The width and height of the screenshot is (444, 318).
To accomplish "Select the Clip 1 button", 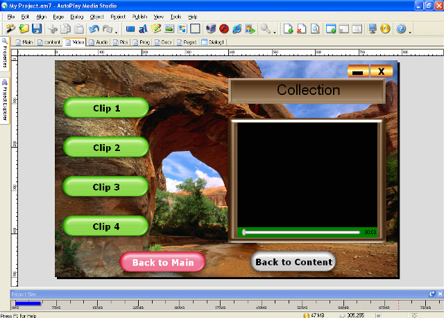I will (x=106, y=108).
